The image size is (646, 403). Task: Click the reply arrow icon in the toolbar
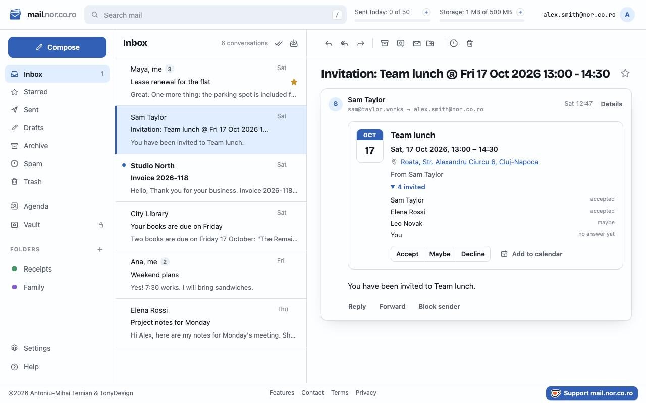[329, 43]
